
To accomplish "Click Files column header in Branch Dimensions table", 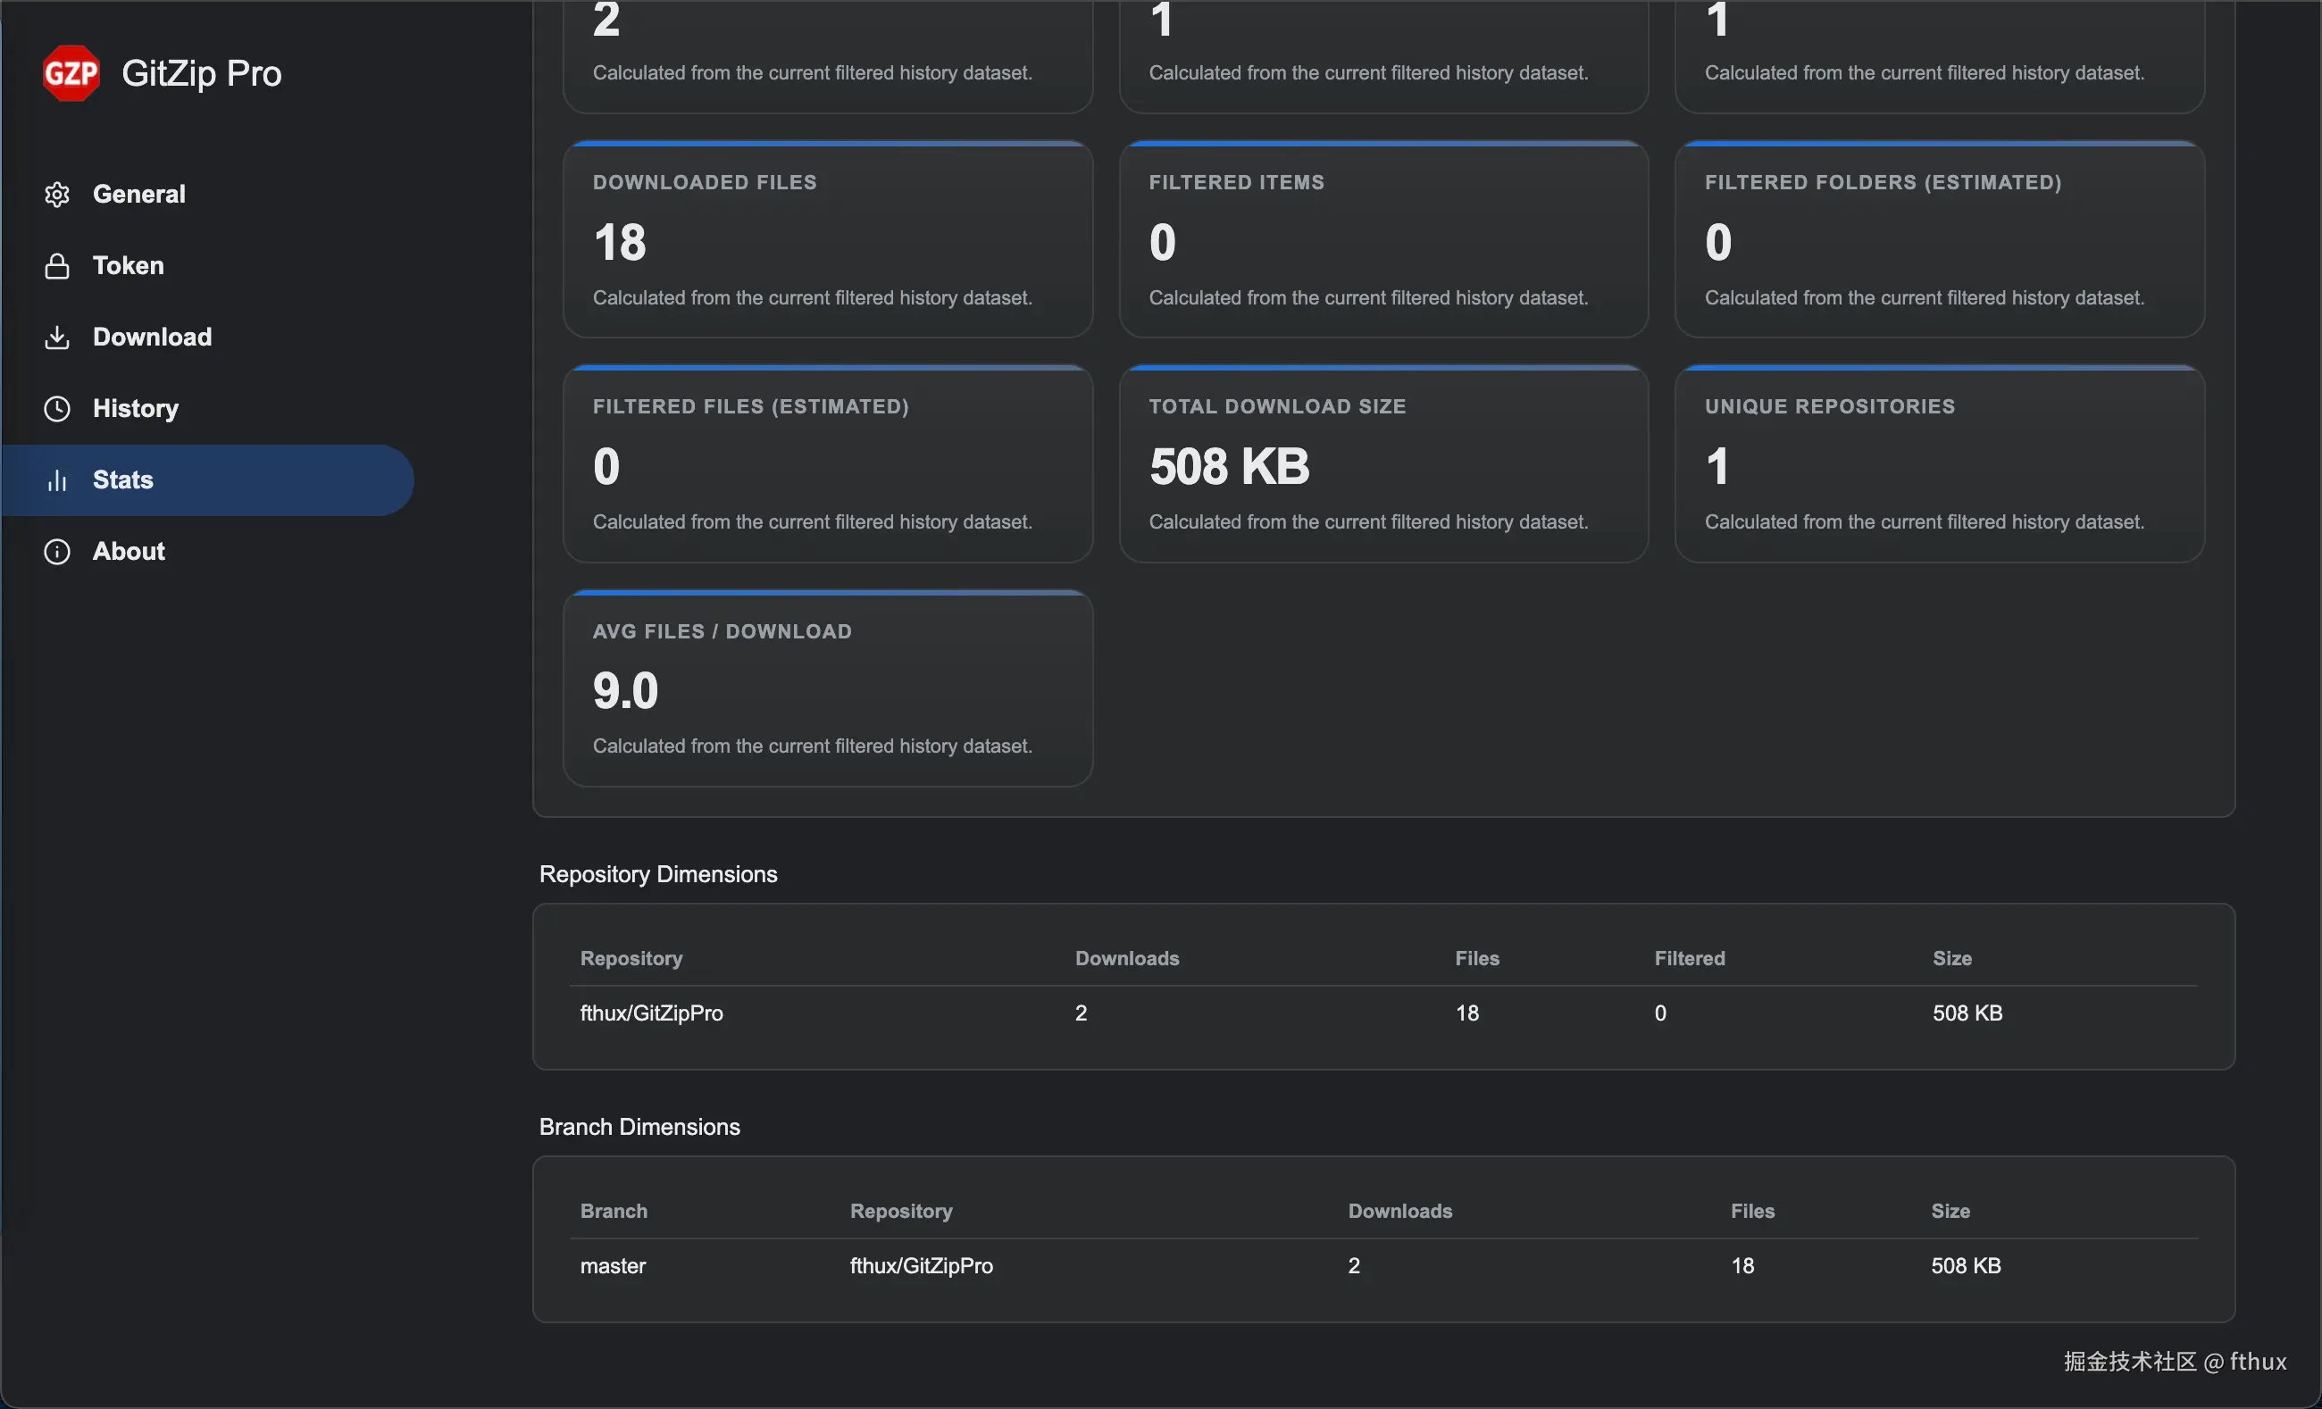I will click(1753, 1211).
